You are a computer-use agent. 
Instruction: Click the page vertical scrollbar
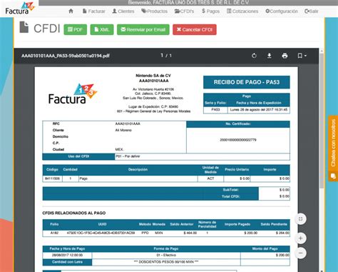pyautogui.click(x=322, y=121)
